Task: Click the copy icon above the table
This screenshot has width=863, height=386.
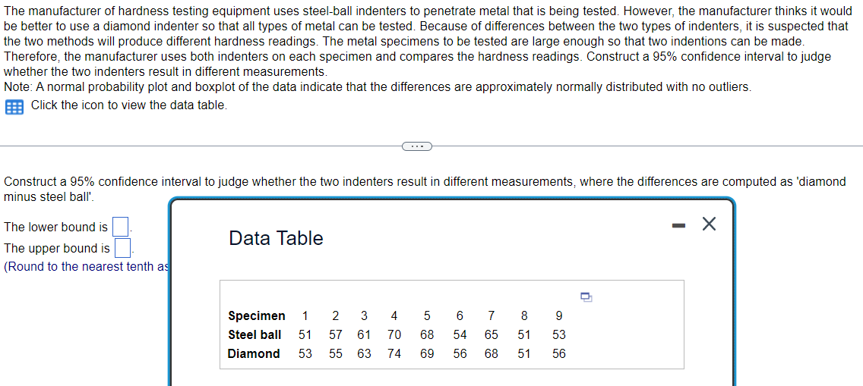Action: pyautogui.click(x=587, y=297)
